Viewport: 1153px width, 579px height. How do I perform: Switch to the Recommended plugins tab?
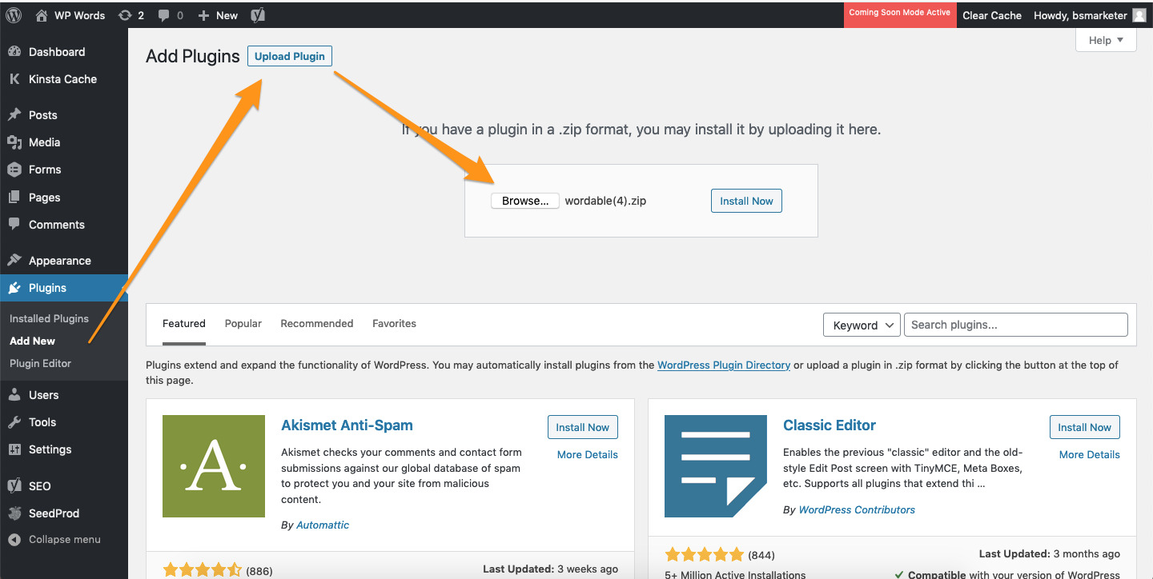tap(316, 324)
